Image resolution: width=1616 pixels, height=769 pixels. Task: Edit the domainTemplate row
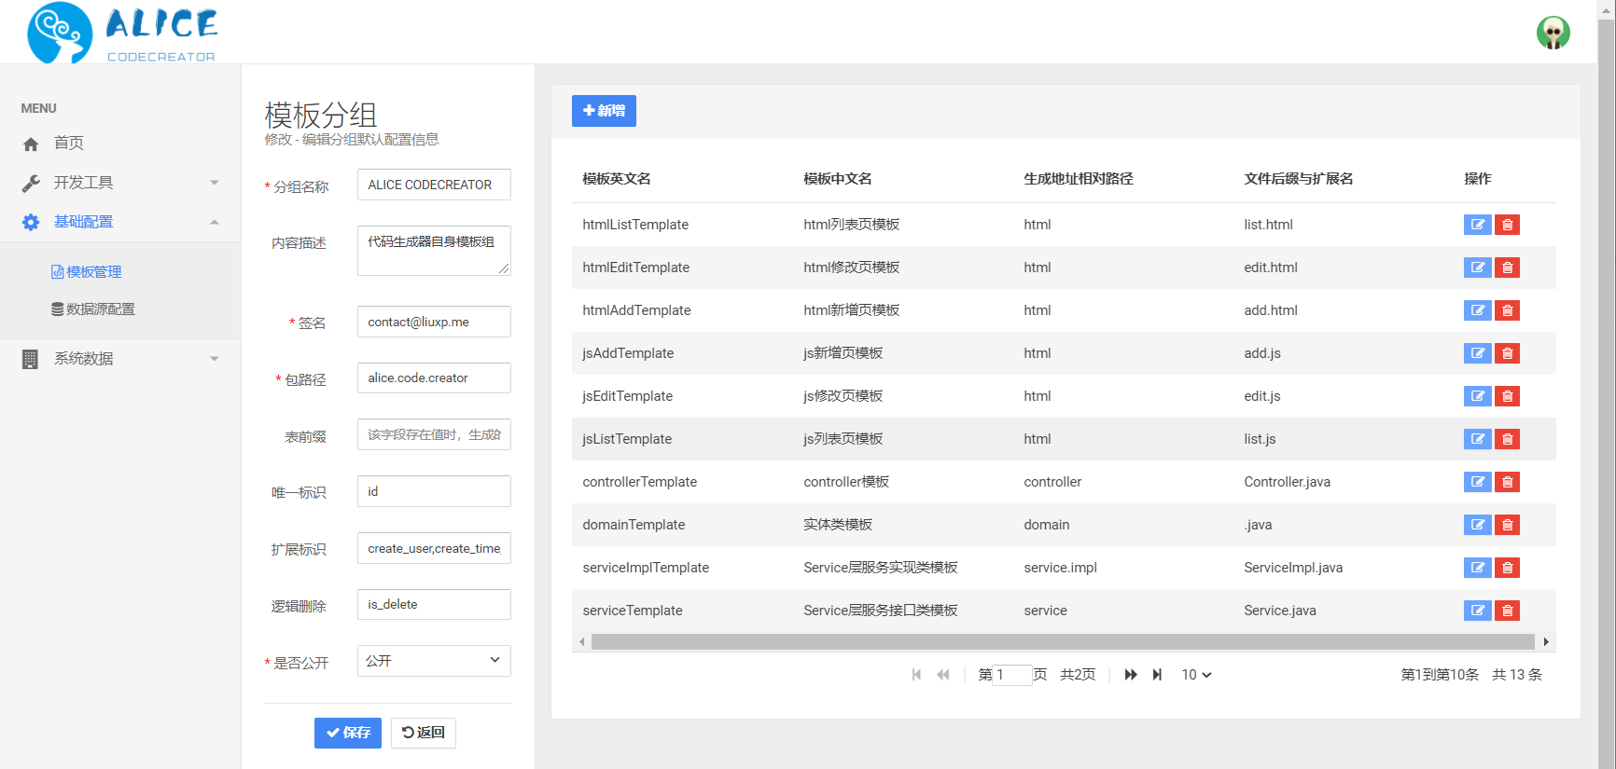[x=1477, y=525]
